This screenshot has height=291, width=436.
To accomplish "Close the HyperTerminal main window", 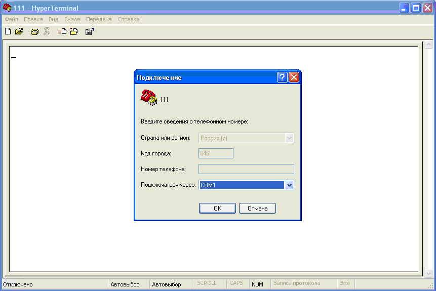I will pos(428,8).
